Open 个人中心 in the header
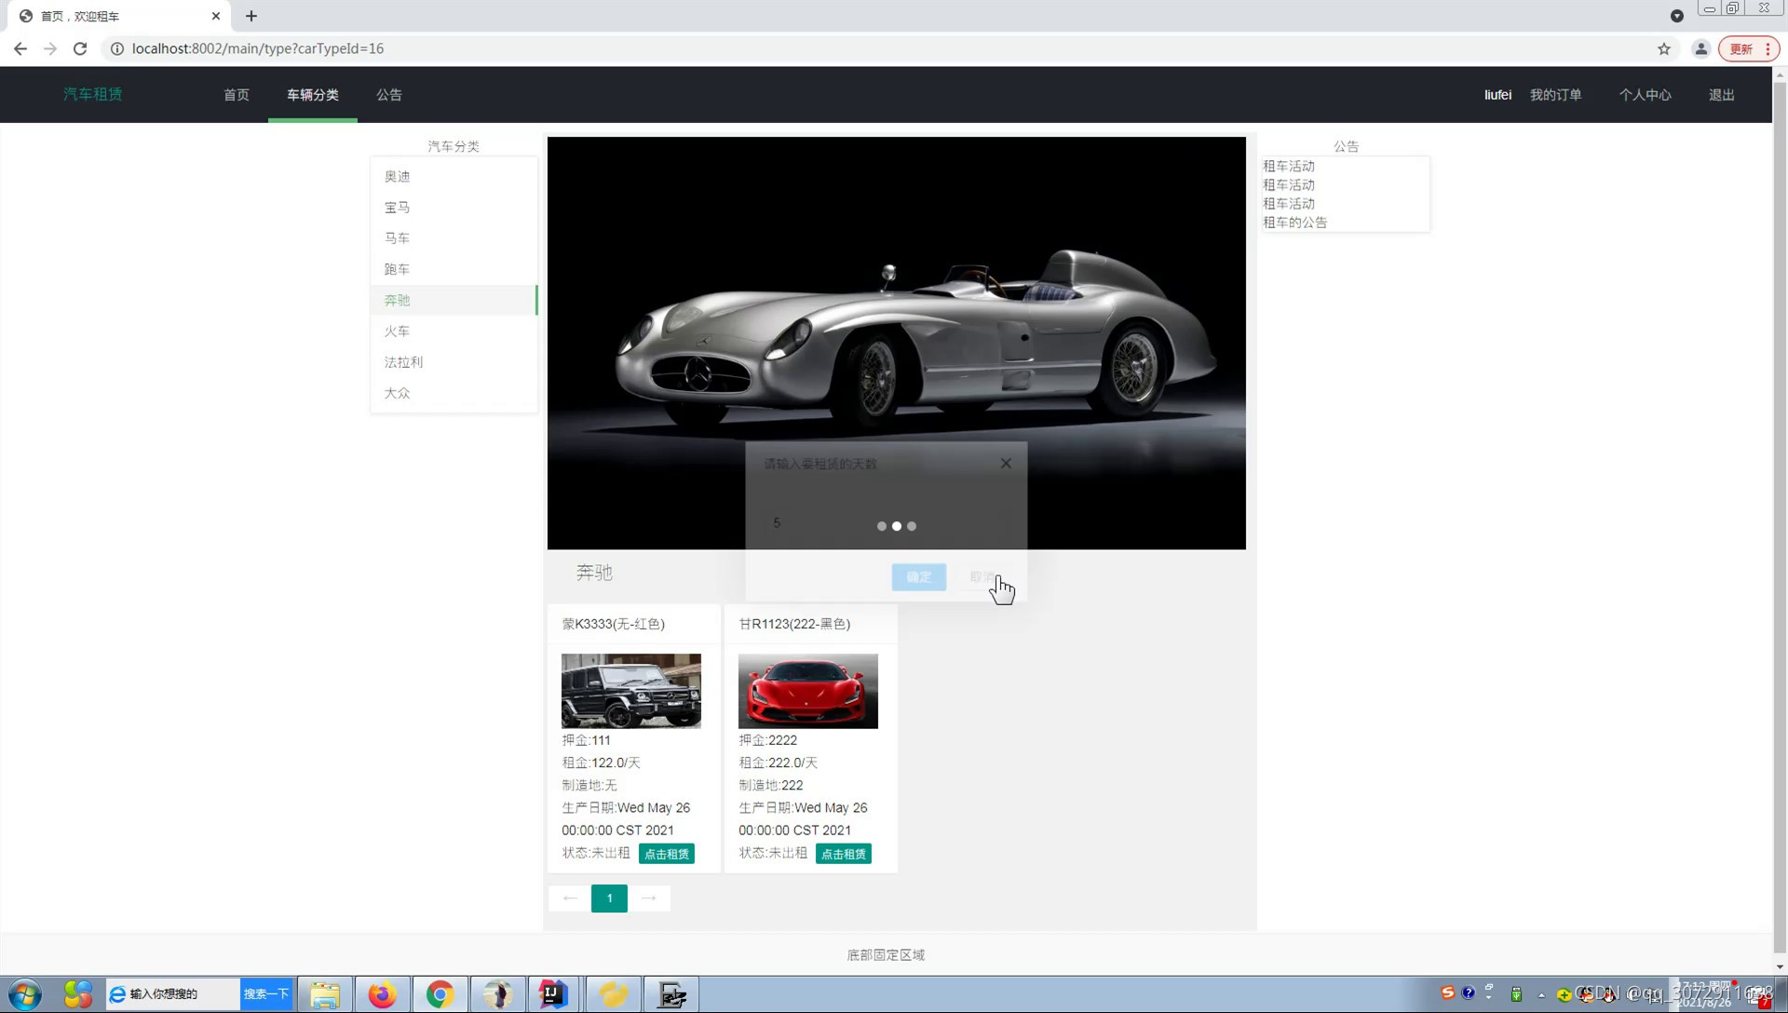Viewport: 1788px width, 1013px height. (x=1646, y=95)
